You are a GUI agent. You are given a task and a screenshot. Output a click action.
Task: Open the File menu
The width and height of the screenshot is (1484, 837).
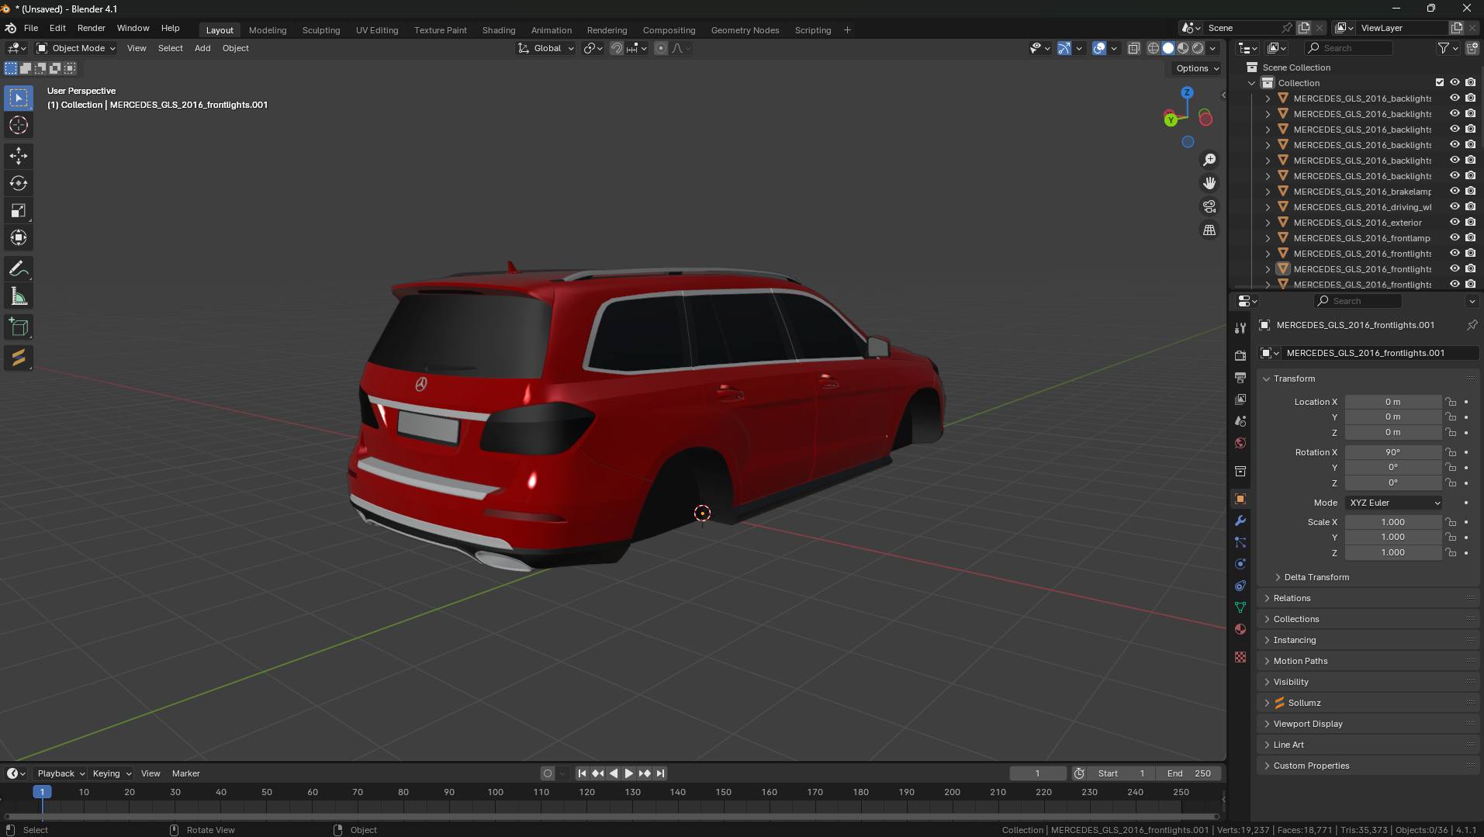[31, 28]
